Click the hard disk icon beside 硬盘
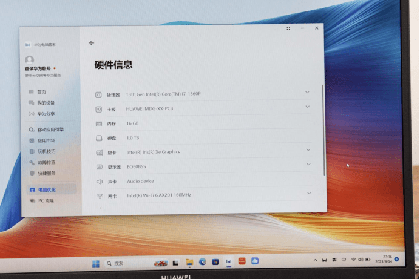The width and height of the screenshot is (420, 279). coord(99,138)
